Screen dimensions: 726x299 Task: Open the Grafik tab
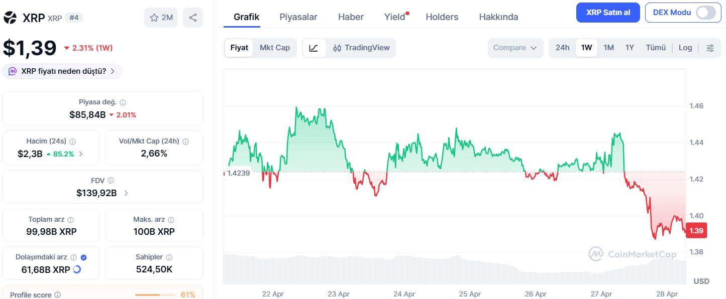247,17
